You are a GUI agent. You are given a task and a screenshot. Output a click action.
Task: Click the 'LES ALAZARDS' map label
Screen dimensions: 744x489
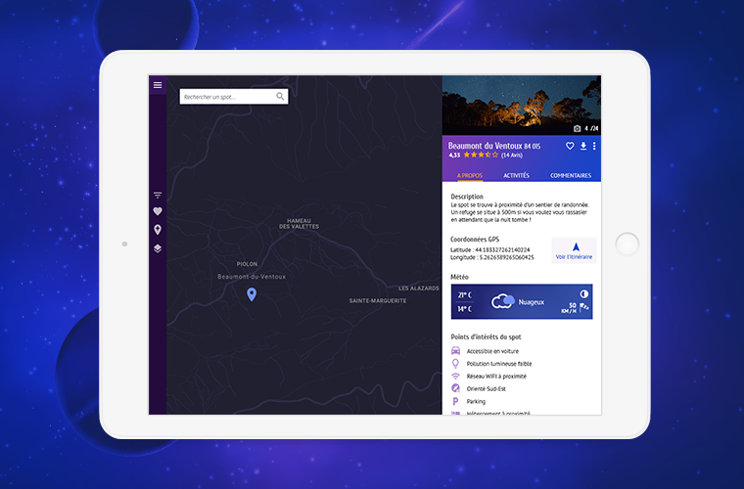pos(419,289)
